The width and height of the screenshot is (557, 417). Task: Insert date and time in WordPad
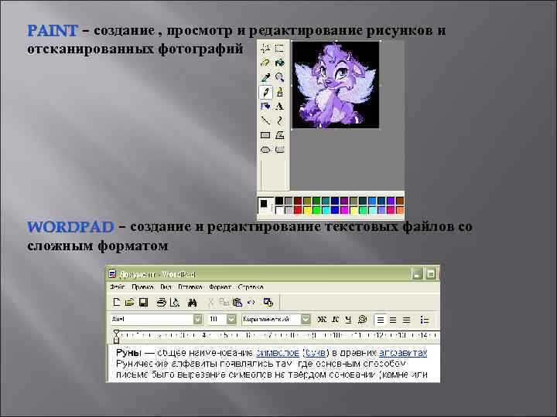pos(268,302)
